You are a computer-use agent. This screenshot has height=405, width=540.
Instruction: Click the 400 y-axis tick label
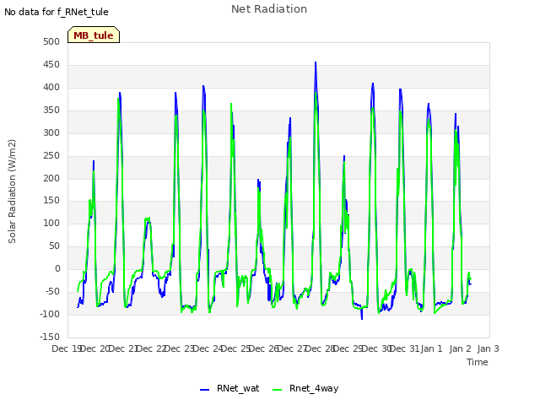click(x=51, y=87)
